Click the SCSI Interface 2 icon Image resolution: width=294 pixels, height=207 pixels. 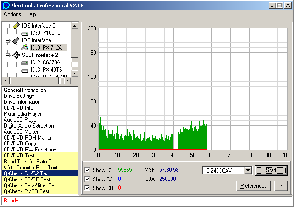pos(16,55)
